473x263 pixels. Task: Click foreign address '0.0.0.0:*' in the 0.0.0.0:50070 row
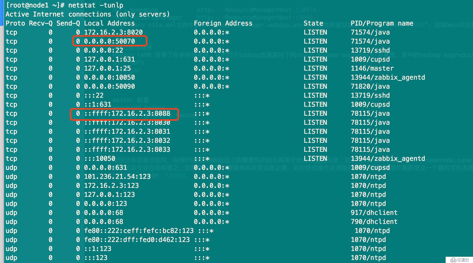click(x=211, y=41)
